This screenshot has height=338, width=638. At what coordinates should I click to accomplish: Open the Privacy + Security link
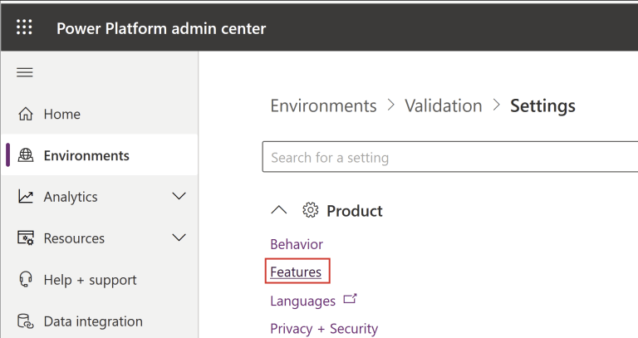[x=324, y=329]
